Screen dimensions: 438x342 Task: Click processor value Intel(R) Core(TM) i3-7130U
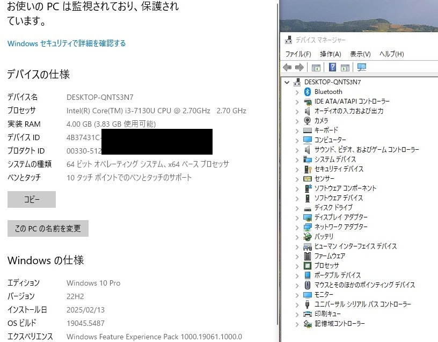[156, 111]
